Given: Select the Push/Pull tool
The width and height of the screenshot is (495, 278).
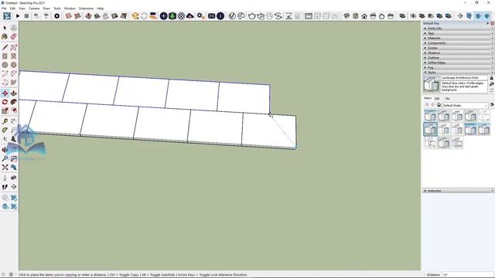Looking at the screenshot, I should point(14,93).
